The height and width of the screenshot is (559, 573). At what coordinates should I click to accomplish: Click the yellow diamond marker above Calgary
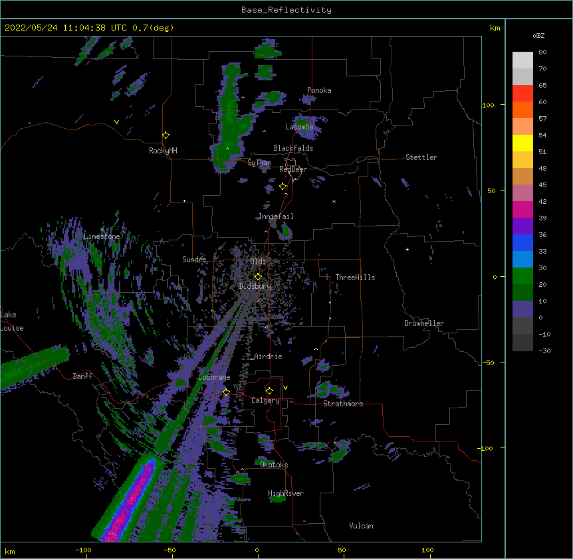(x=269, y=391)
